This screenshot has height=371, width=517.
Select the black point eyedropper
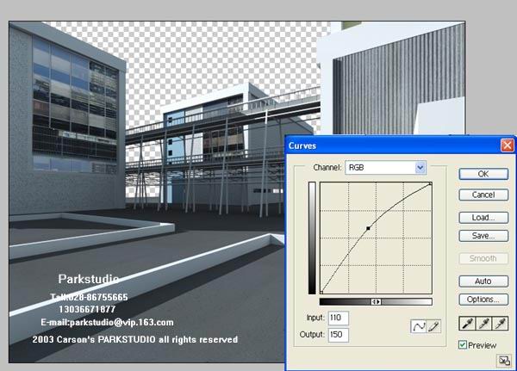click(x=468, y=324)
